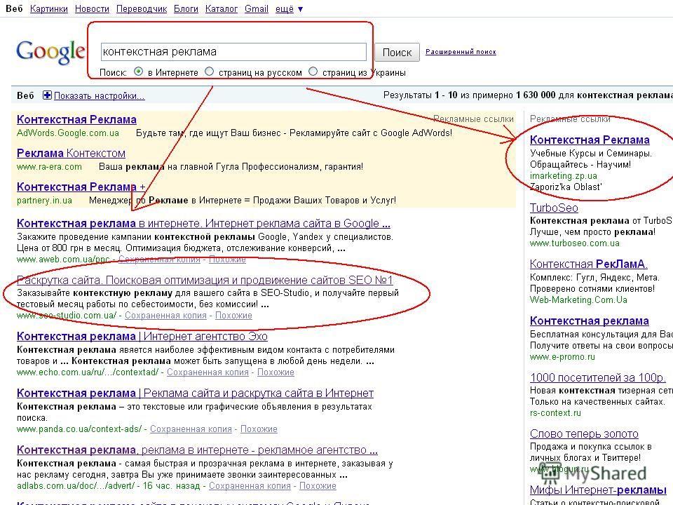Open result 'Раскрутка сайта. Поисковая оптимизация'
Image resolution: width=673 pixels, height=505 pixels.
click(205, 280)
